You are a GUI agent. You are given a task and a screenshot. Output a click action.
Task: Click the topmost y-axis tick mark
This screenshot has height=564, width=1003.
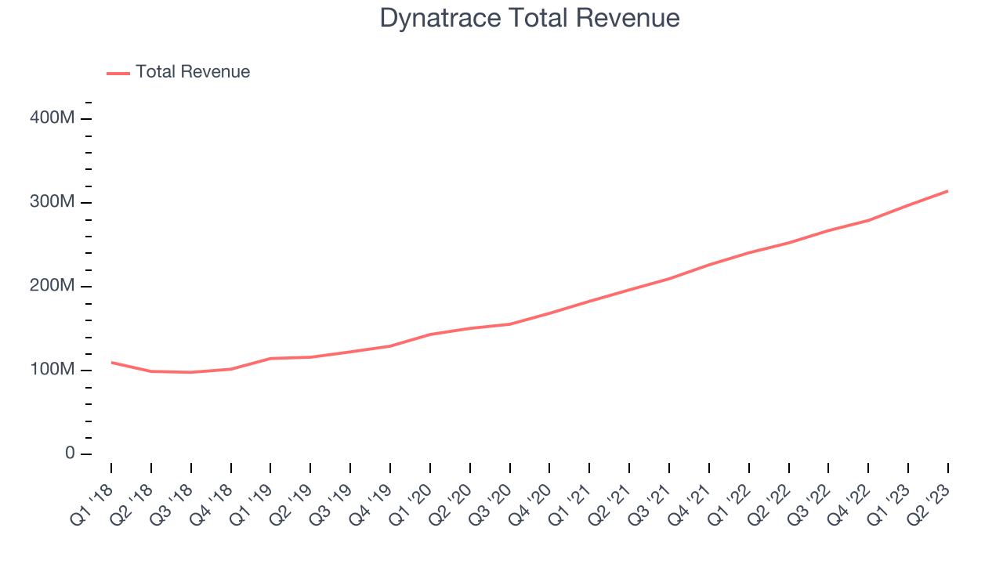point(89,102)
